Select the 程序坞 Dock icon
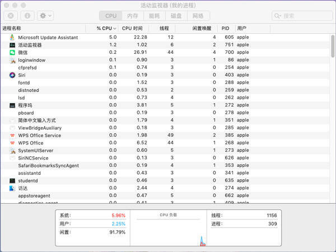The image size is (336, 252). click(x=12, y=105)
